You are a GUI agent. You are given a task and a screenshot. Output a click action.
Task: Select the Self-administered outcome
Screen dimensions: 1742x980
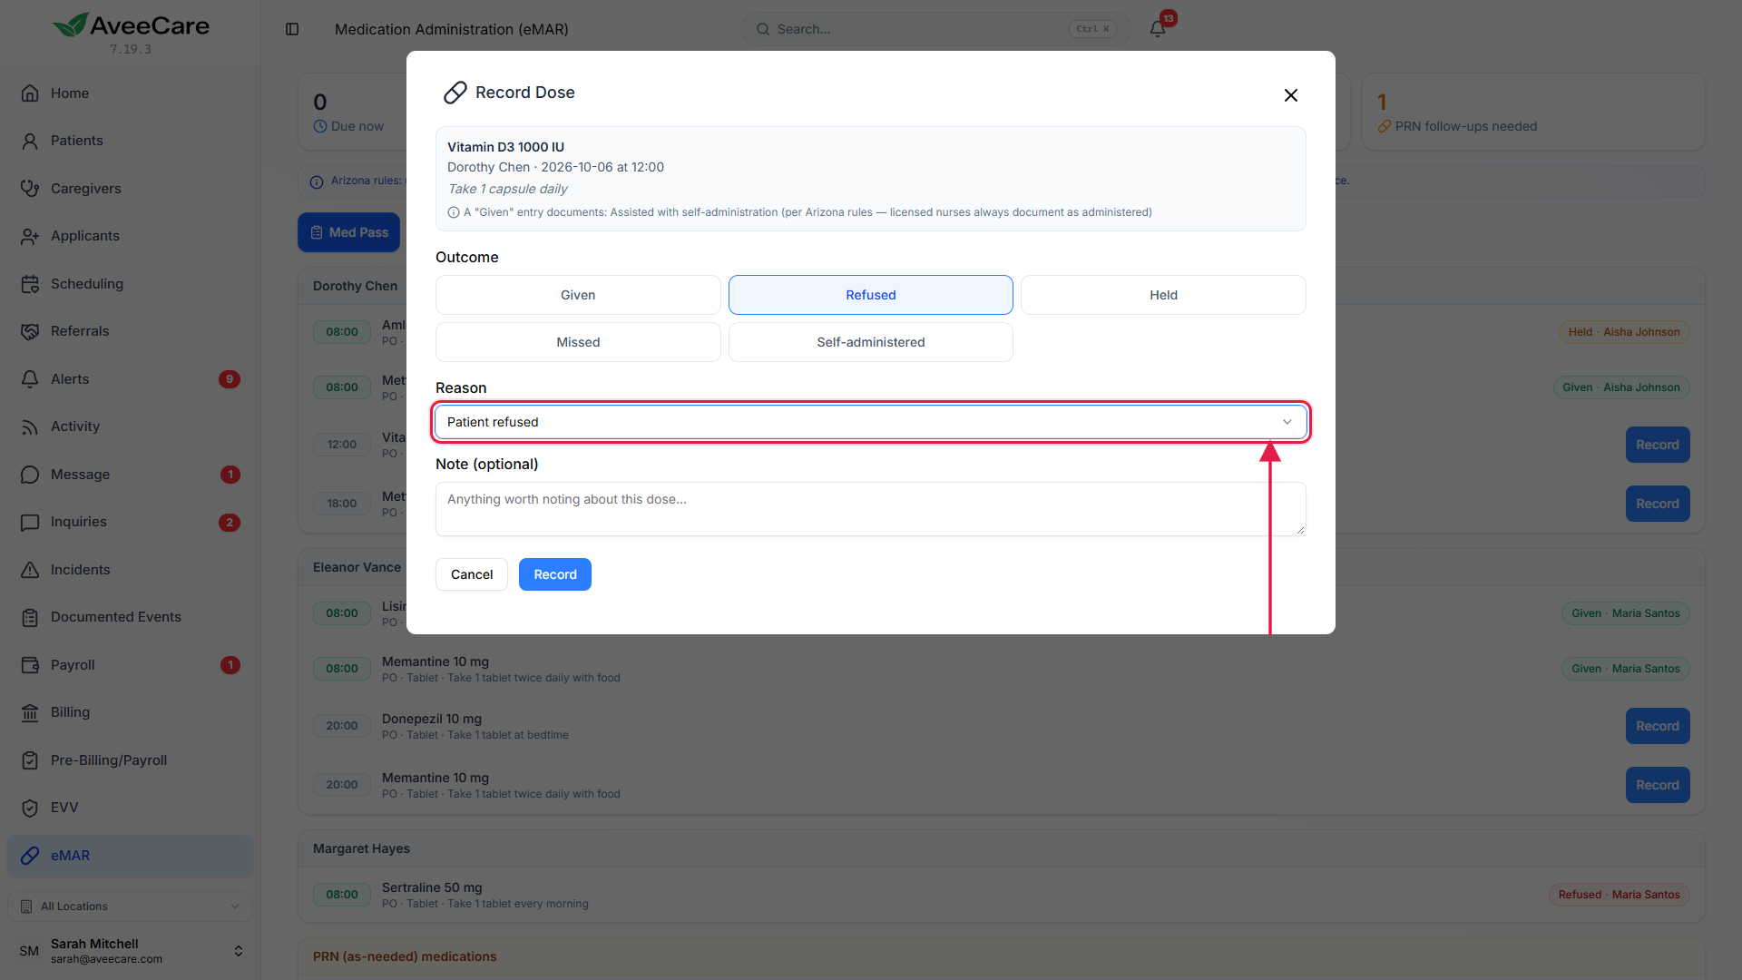[x=870, y=342]
